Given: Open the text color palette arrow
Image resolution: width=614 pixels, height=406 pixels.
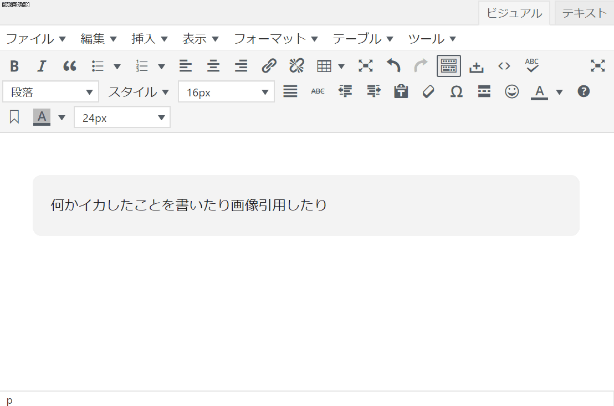Looking at the screenshot, I should pos(559,92).
